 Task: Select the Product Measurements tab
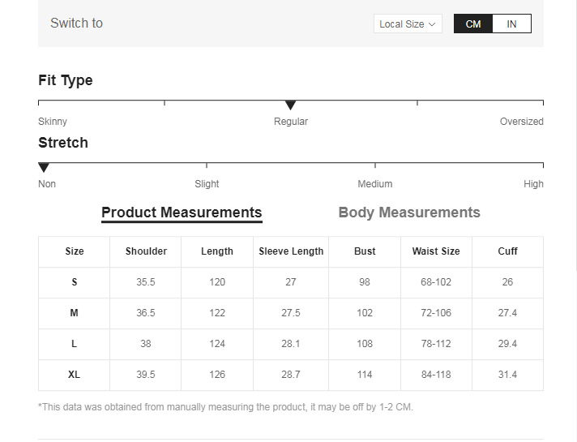(182, 212)
